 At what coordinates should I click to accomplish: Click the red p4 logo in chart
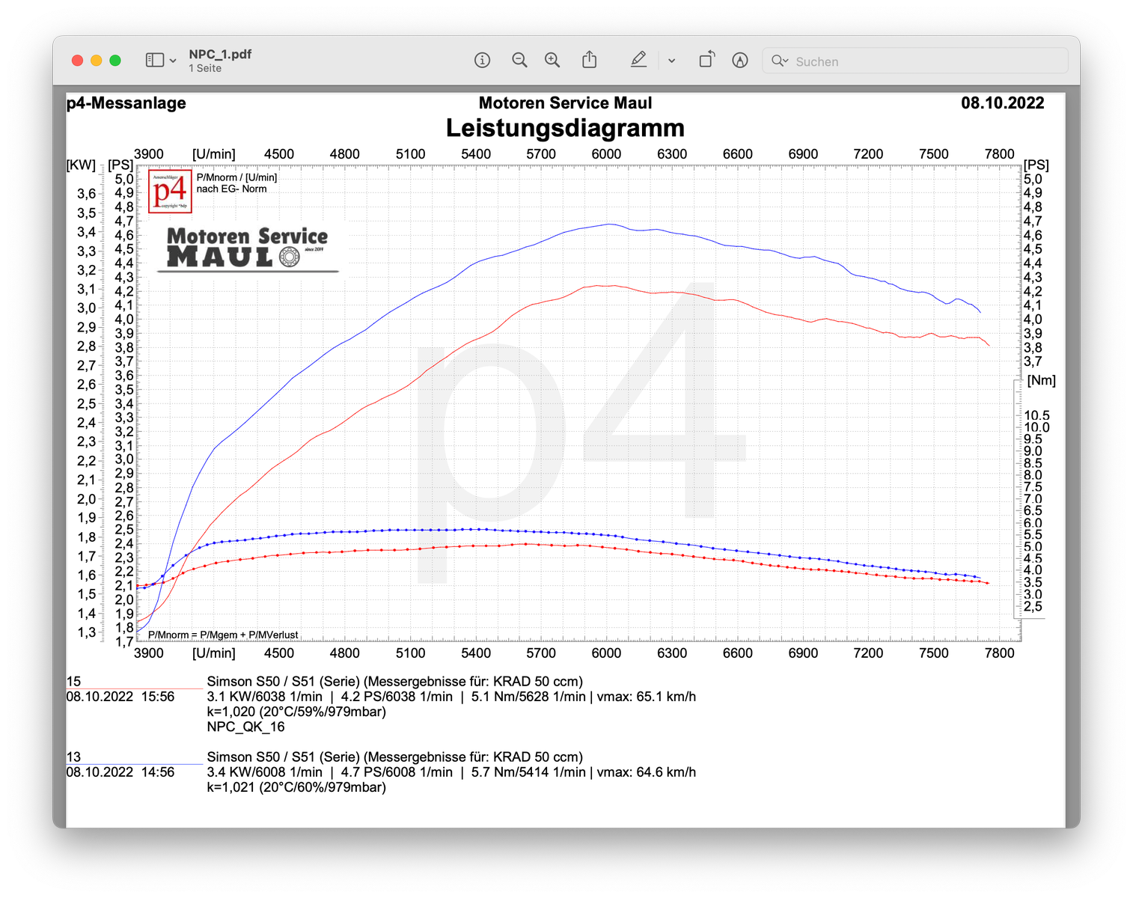coord(170,192)
